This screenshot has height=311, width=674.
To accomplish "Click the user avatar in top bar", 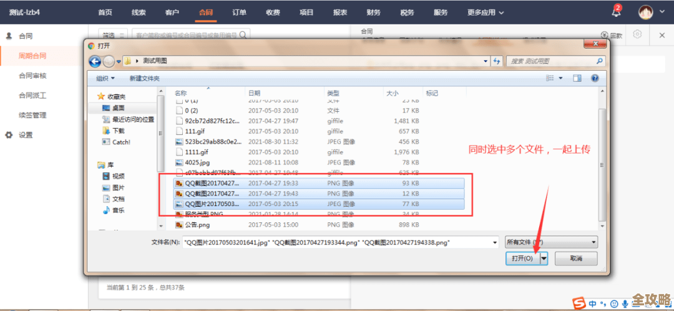I will [646, 12].
